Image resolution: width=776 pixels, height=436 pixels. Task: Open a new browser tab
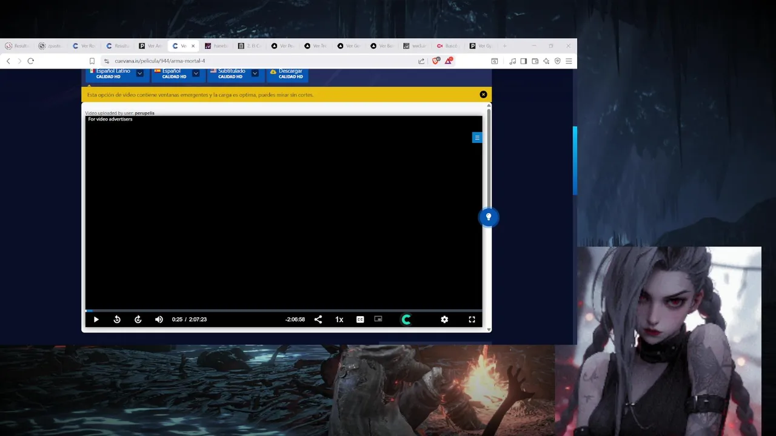click(504, 46)
